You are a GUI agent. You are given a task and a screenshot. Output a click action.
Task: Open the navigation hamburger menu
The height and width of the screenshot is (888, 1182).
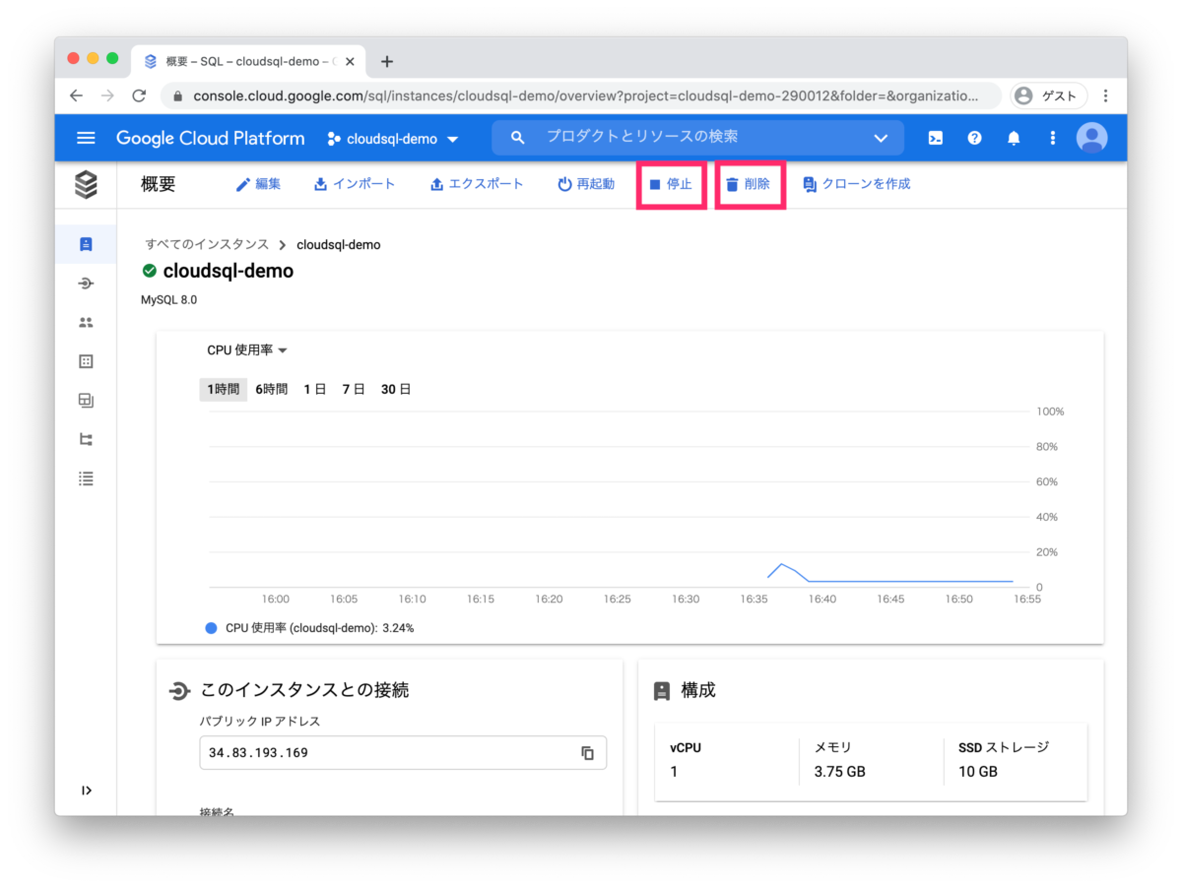(x=86, y=138)
